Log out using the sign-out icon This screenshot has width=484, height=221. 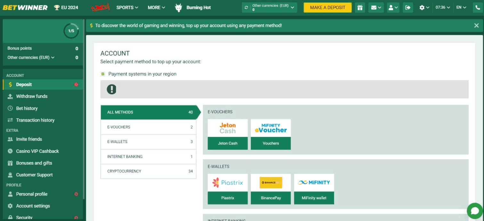tap(408, 7)
